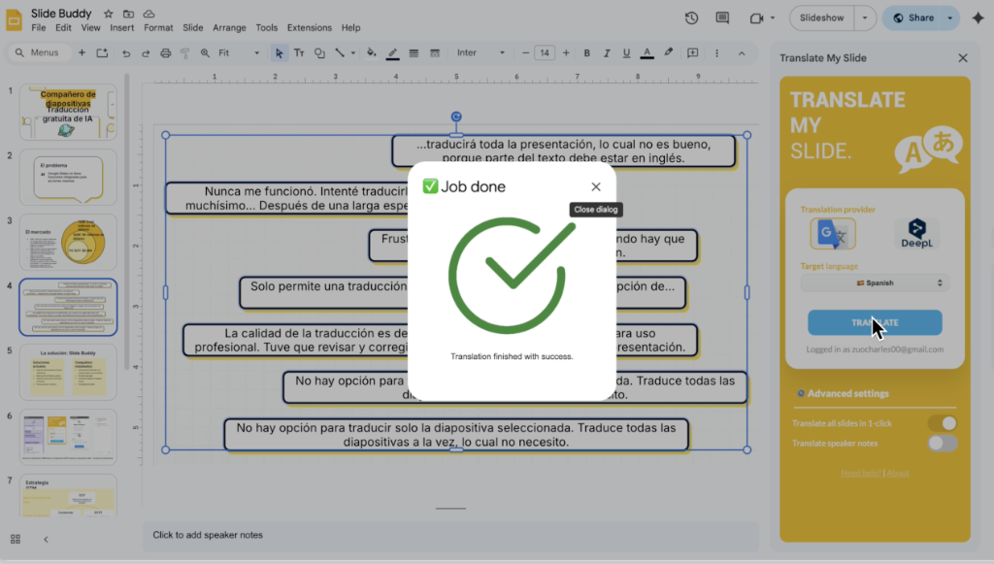Click the print icon in toolbar
This screenshot has height=564, width=994.
click(x=165, y=52)
